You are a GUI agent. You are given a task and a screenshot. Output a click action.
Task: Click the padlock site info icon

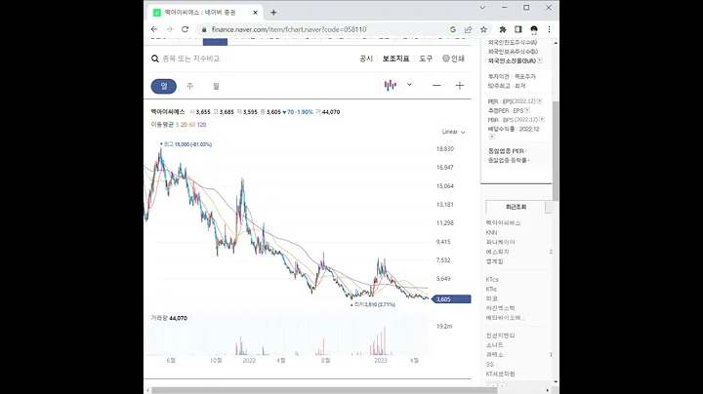pyautogui.click(x=204, y=29)
